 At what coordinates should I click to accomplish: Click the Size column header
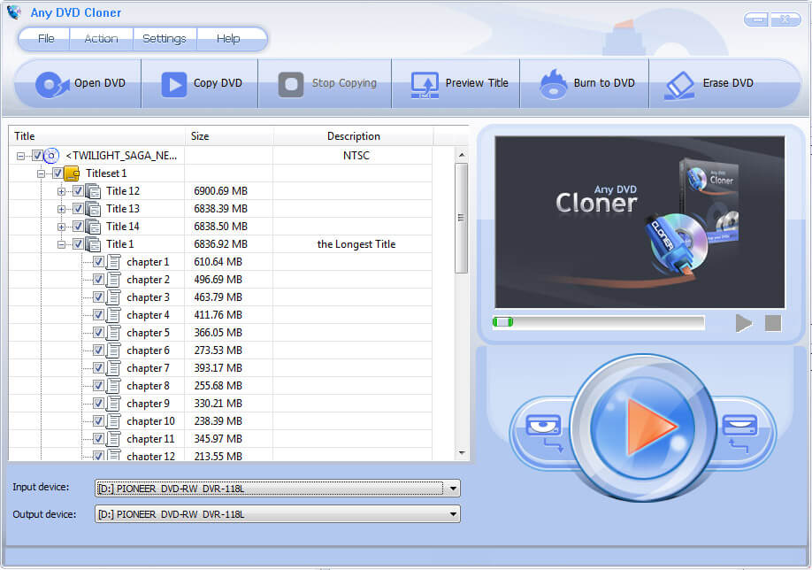coord(228,136)
